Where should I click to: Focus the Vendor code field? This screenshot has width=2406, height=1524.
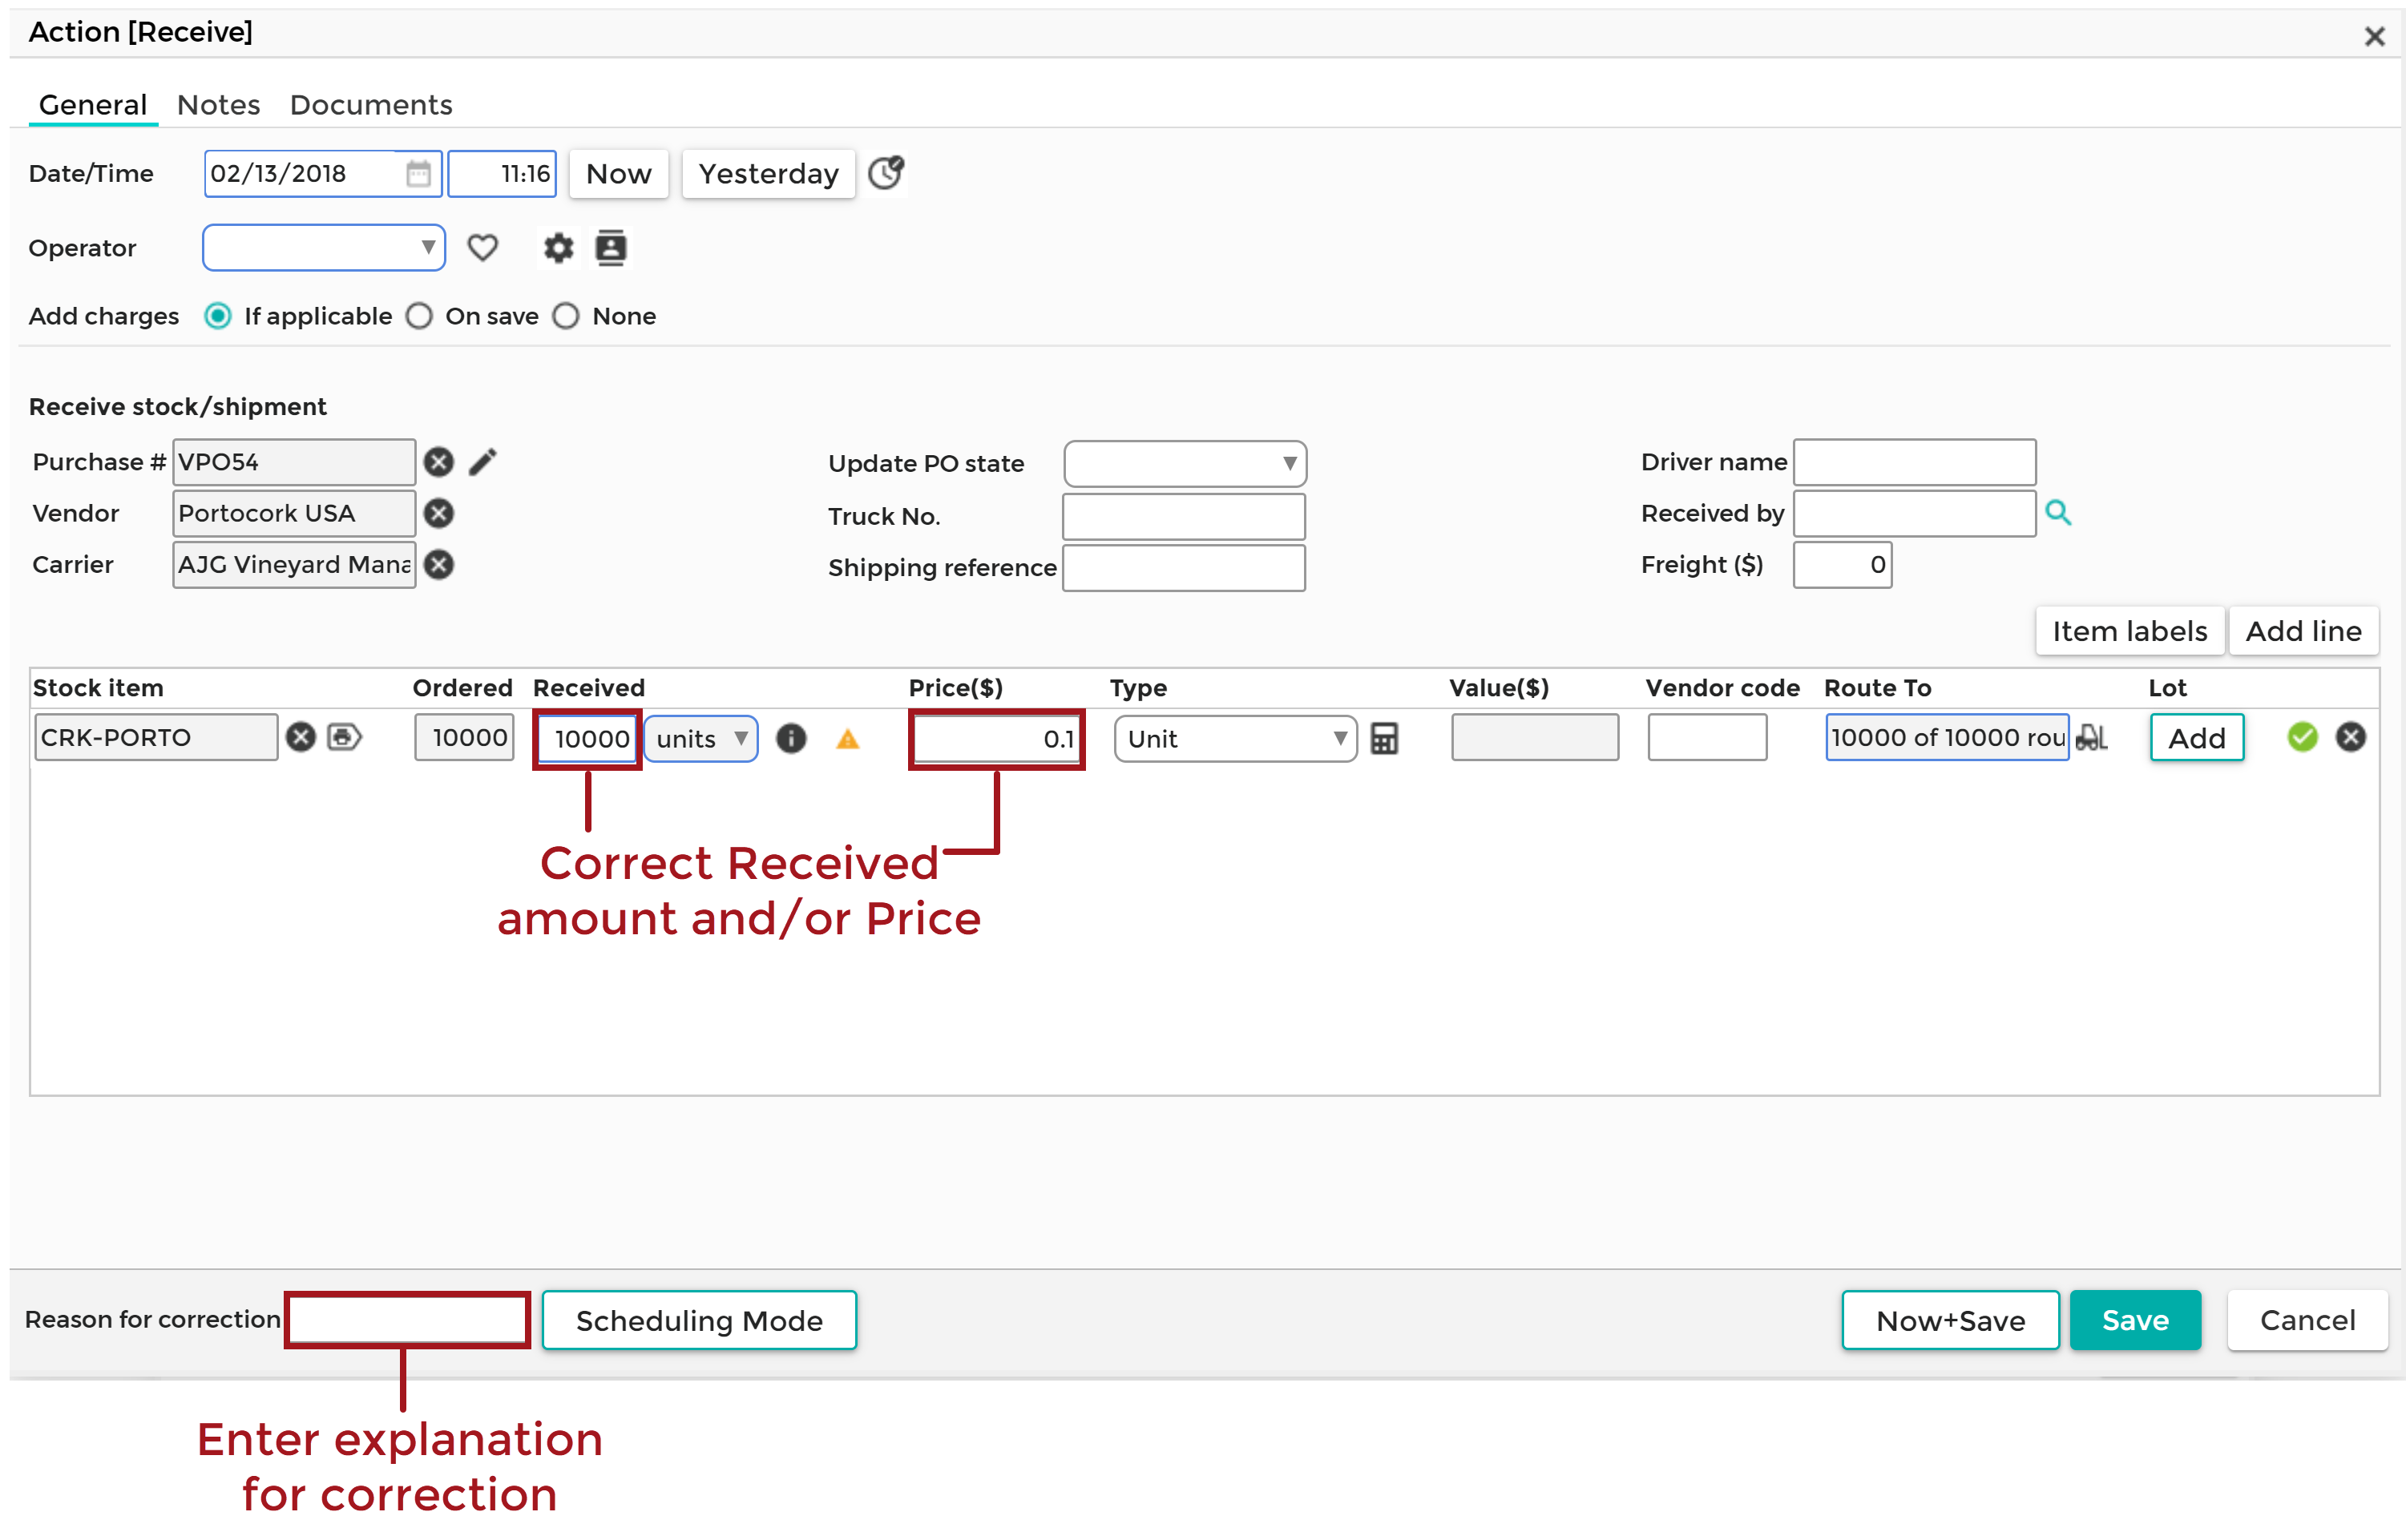(x=1708, y=737)
